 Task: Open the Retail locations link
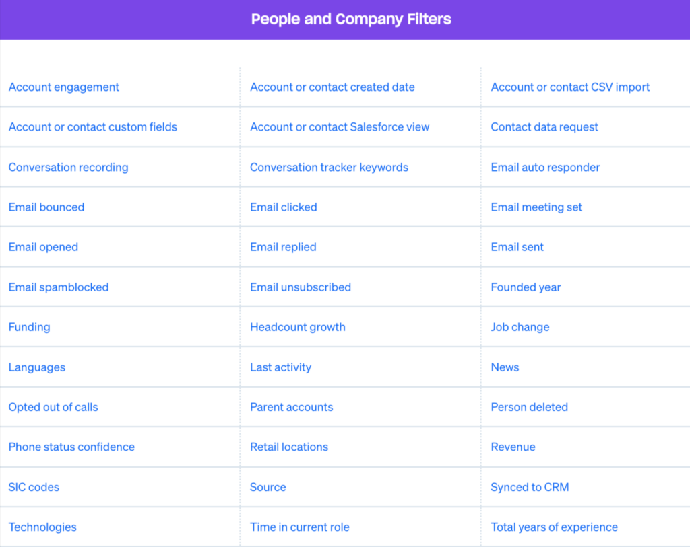tap(288, 447)
